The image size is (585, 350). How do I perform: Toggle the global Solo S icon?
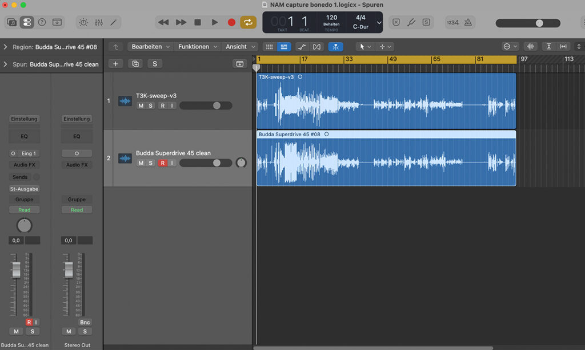coord(426,22)
